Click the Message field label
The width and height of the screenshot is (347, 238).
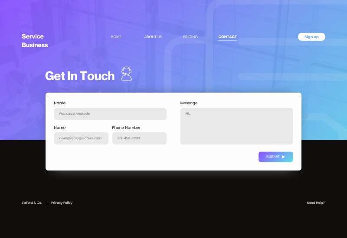(x=189, y=103)
